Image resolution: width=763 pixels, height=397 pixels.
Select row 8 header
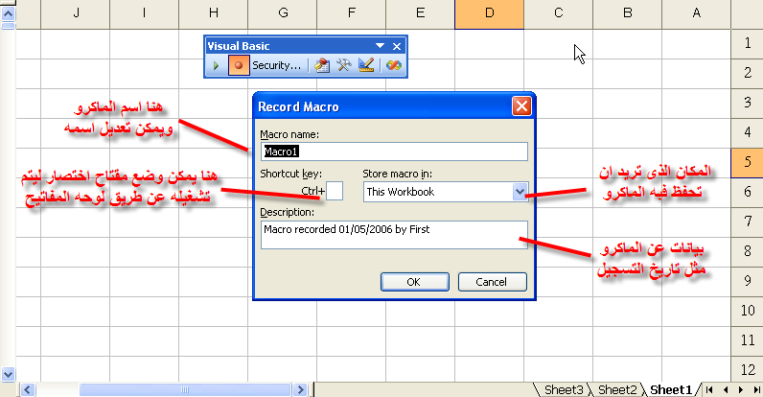747,251
